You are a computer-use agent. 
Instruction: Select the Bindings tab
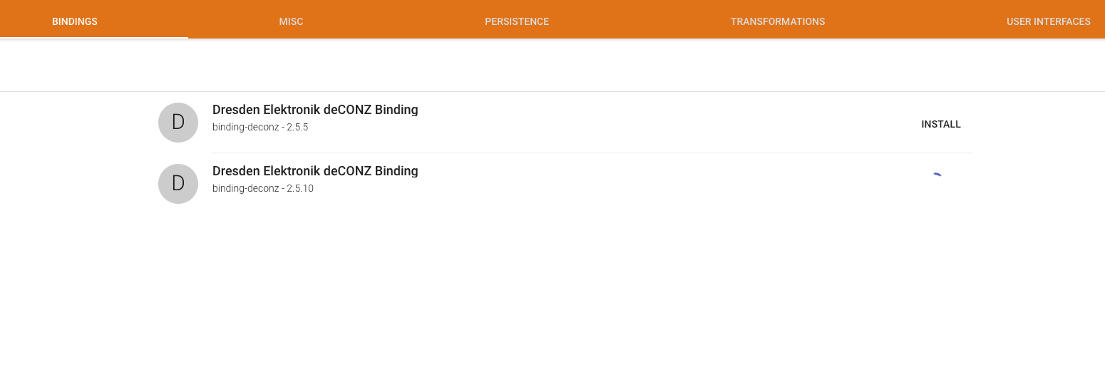click(75, 21)
